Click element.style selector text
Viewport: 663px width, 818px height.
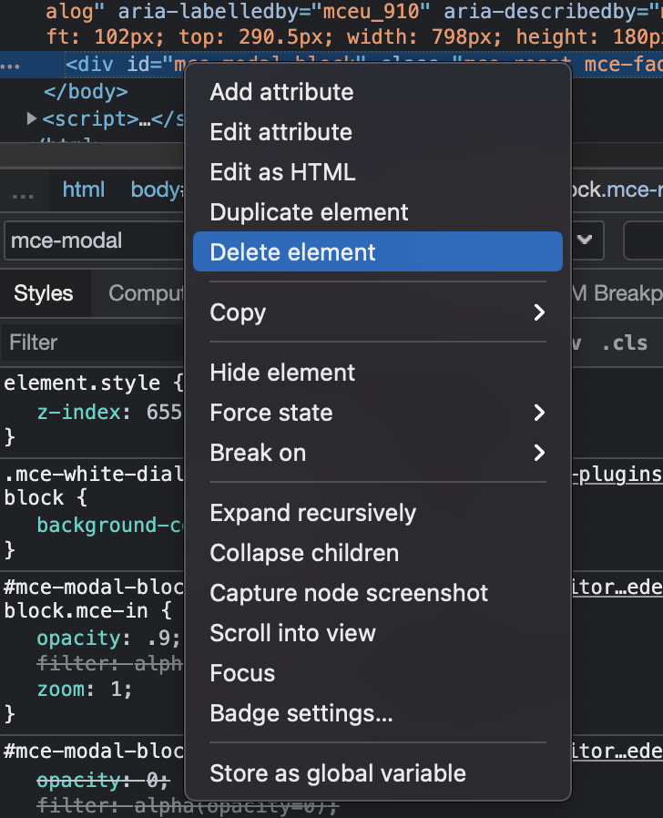pyautogui.click(x=82, y=383)
